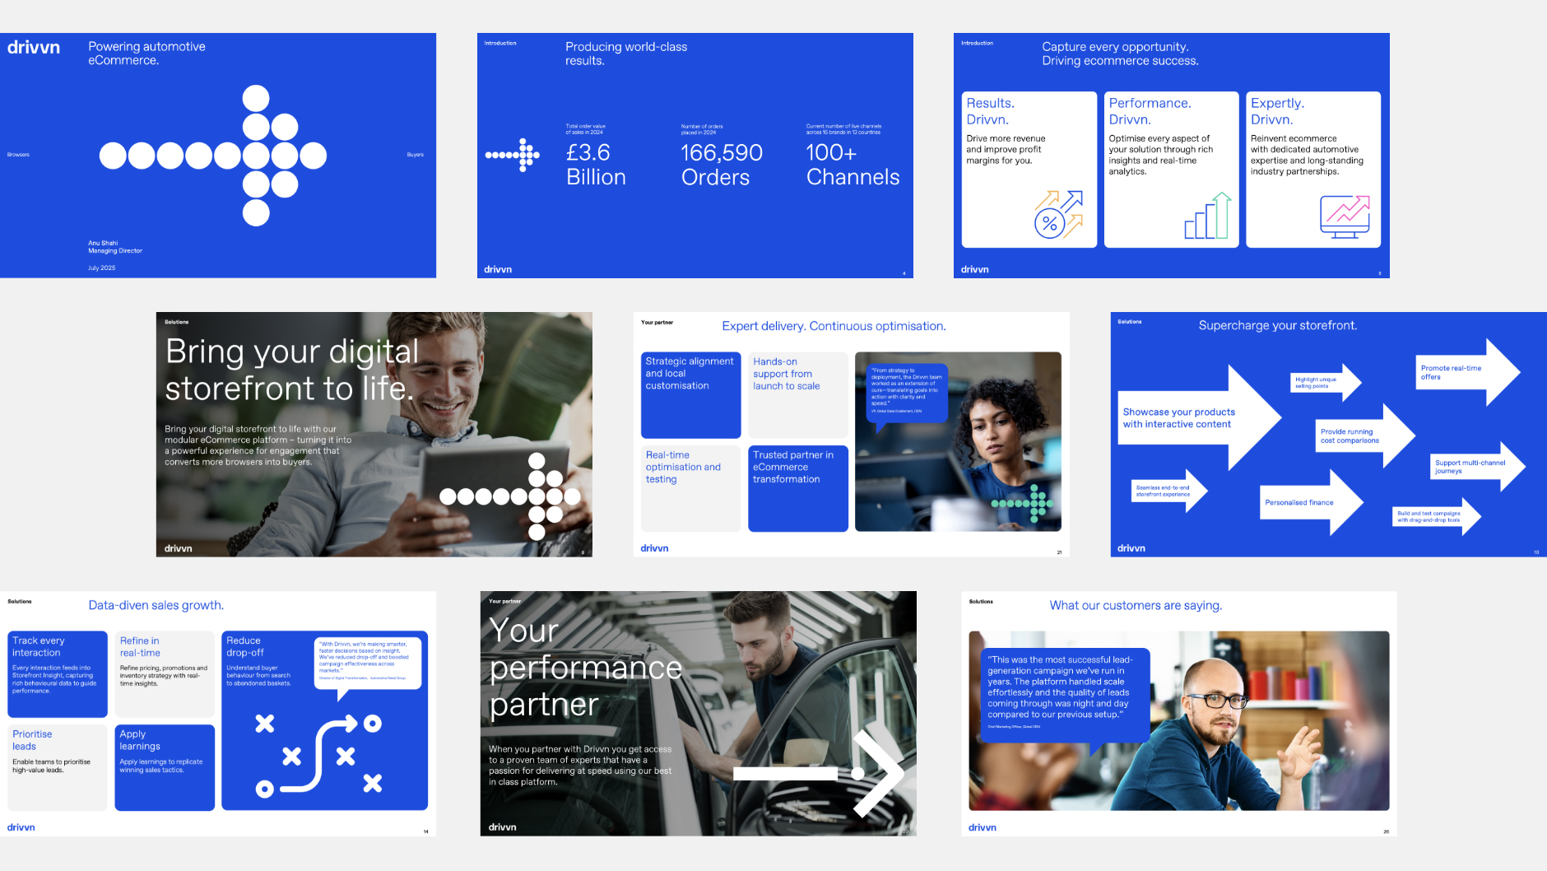Click the small dotted arrow beside £3.6 Billion
The height and width of the screenshot is (871, 1547).
point(513,155)
